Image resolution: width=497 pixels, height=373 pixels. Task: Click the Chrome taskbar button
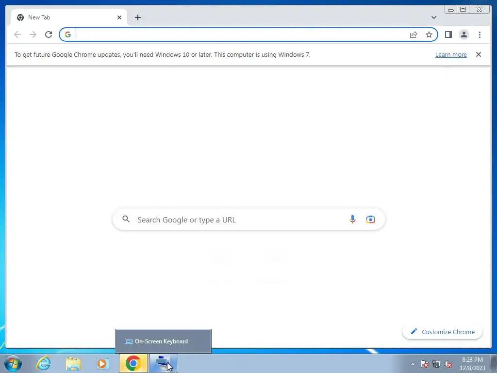(x=133, y=363)
